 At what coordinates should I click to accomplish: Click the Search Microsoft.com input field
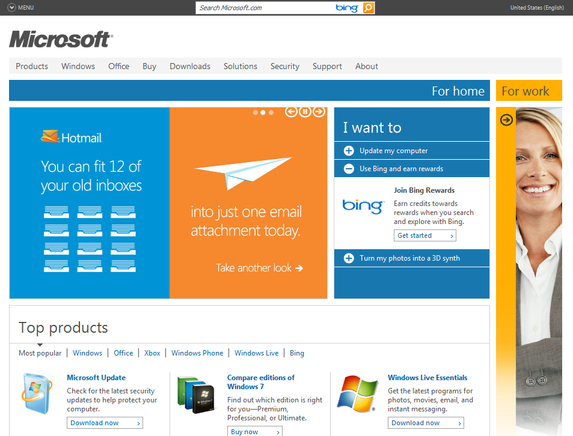tap(265, 8)
